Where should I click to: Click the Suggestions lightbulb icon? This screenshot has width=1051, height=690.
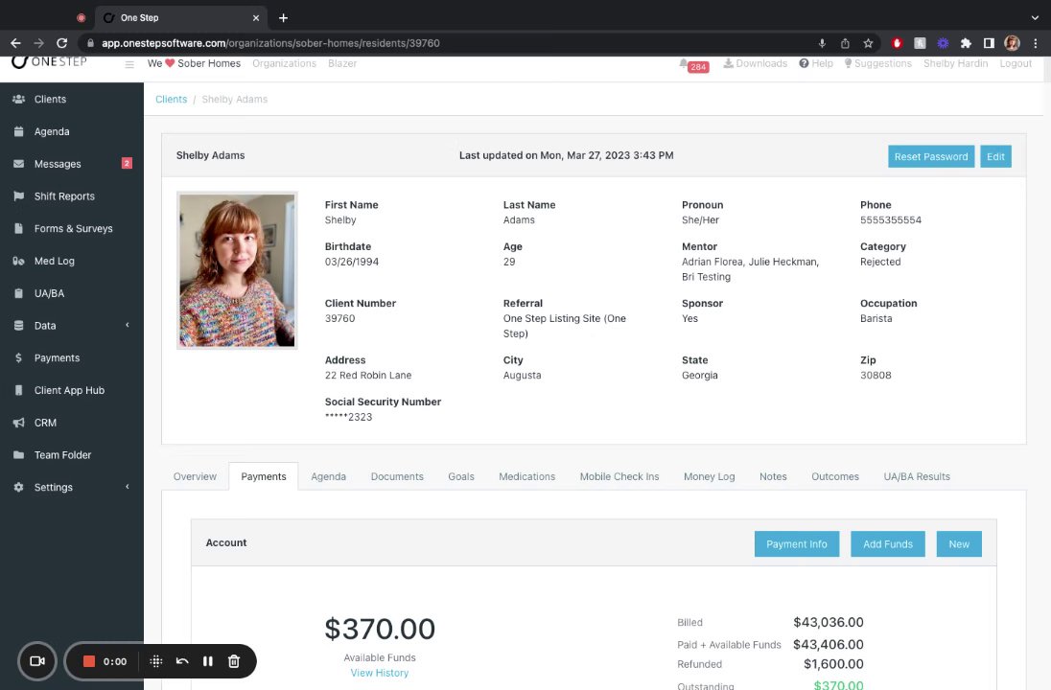(848, 63)
